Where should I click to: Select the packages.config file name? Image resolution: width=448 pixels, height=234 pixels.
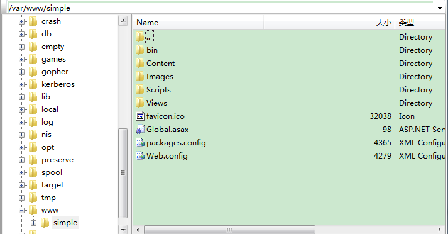(x=176, y=142)
